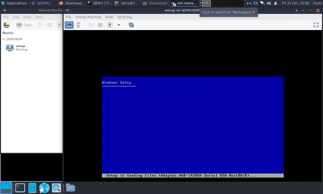
Task: Launch file manager cabinet icon in dock
Action: [32, 188]
